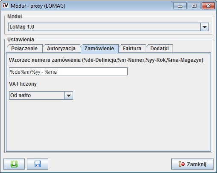Close the window with the red X
This screenshot has width=217, height=173.
[x=208, y=6]
